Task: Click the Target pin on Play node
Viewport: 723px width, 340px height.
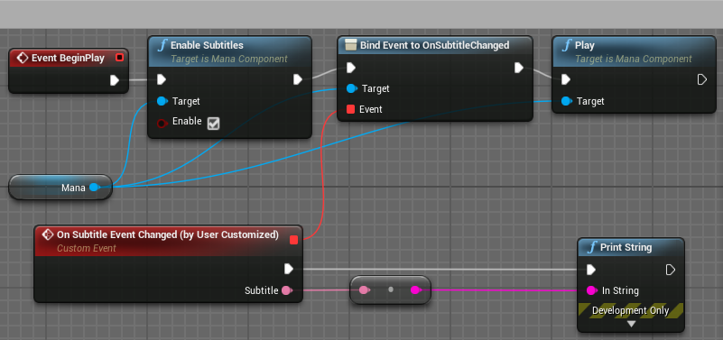Action: coord(566,101)
